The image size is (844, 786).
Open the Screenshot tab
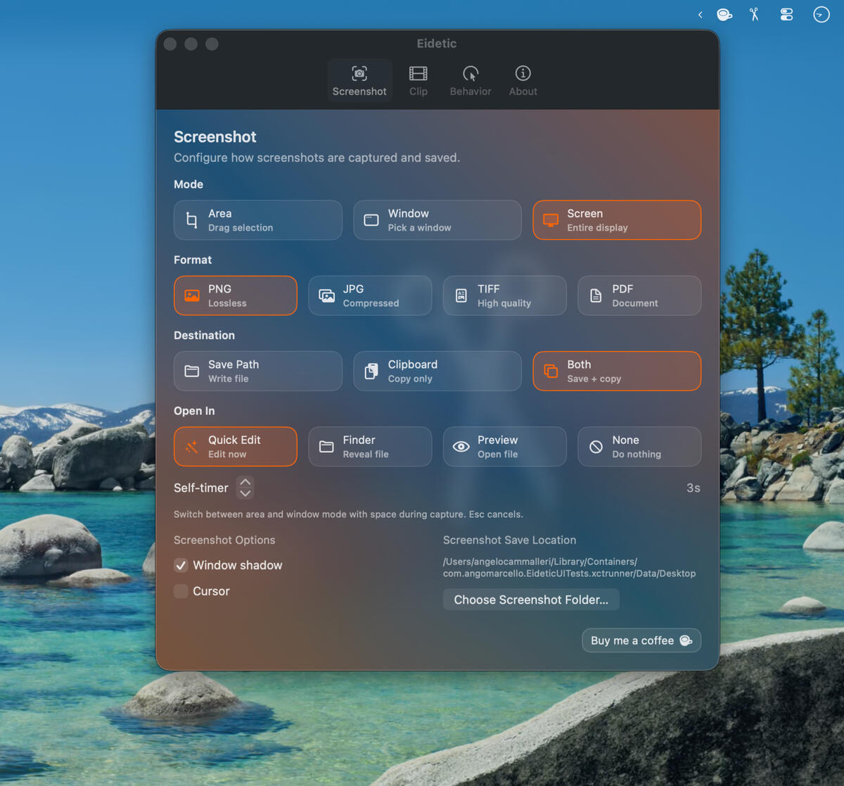pos(359,81)
